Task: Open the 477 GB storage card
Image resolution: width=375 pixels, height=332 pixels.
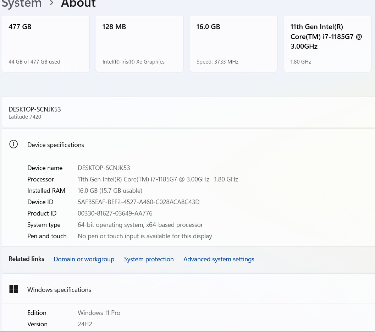Action: pos(45,44)
